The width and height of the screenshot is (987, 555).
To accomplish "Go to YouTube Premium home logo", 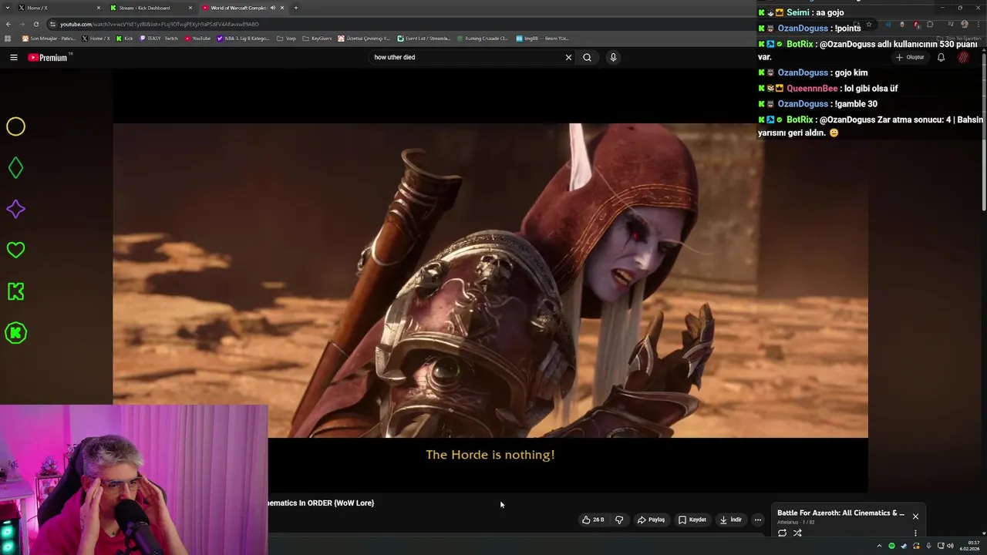I will (49, 57).
